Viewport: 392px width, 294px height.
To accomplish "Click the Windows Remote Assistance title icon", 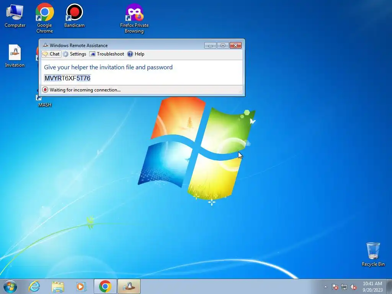I will pyautogui.click(x=45, y=45).
